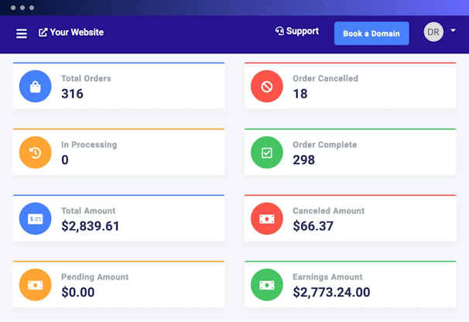Expand the user account dropdown arrow
Viewport: 469px width, 322px height.
pyautogui.click(x=453, y=31)
